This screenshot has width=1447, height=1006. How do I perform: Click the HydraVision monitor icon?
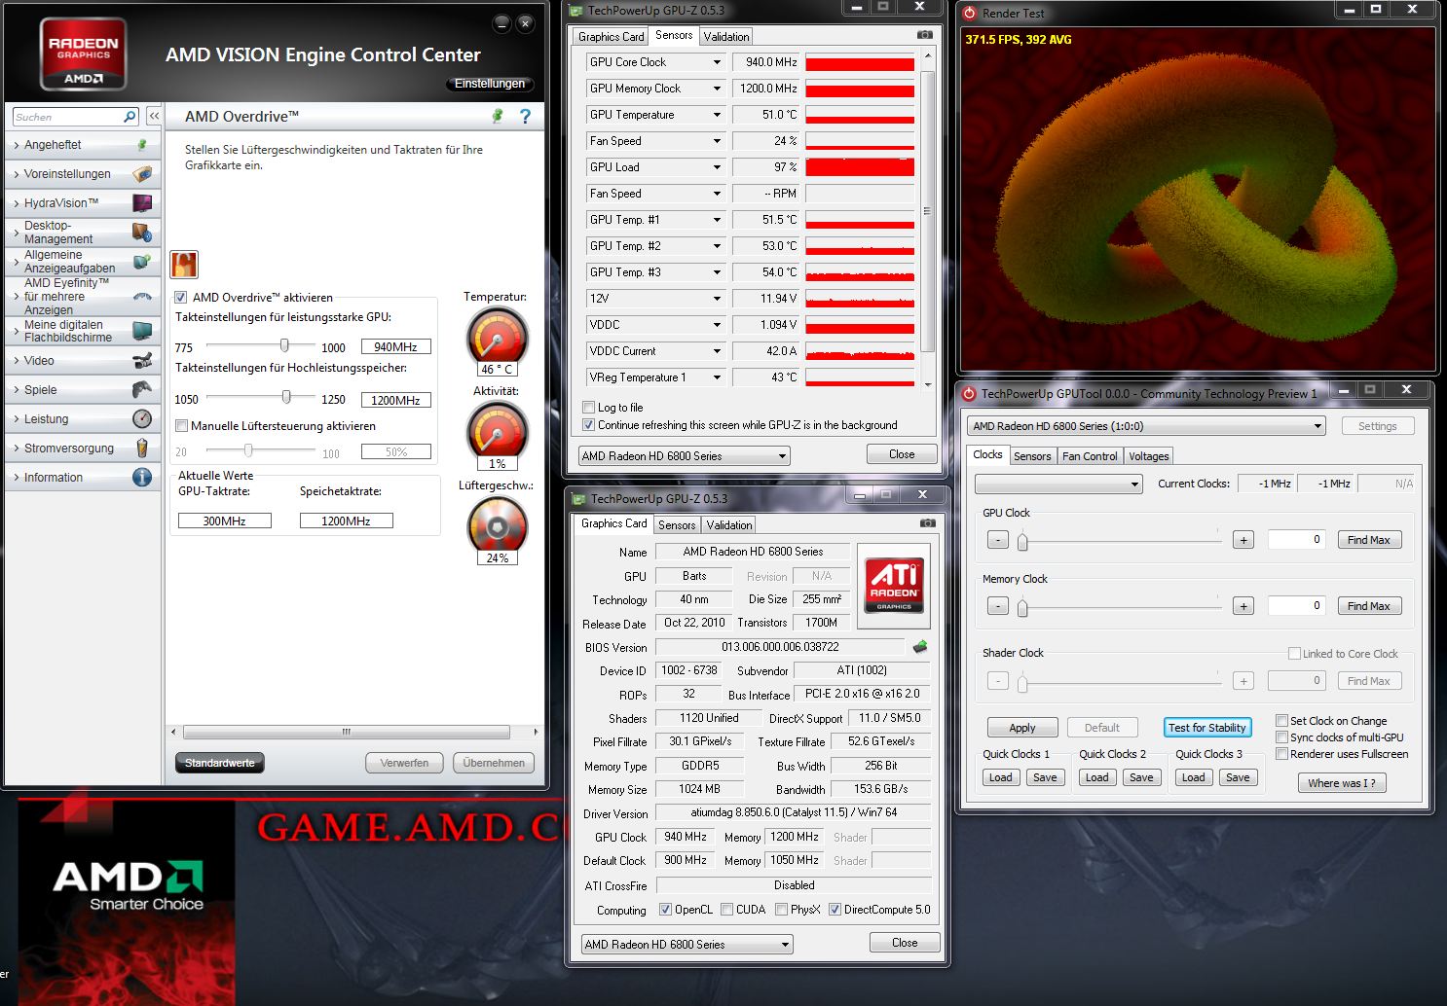point(142,203)
